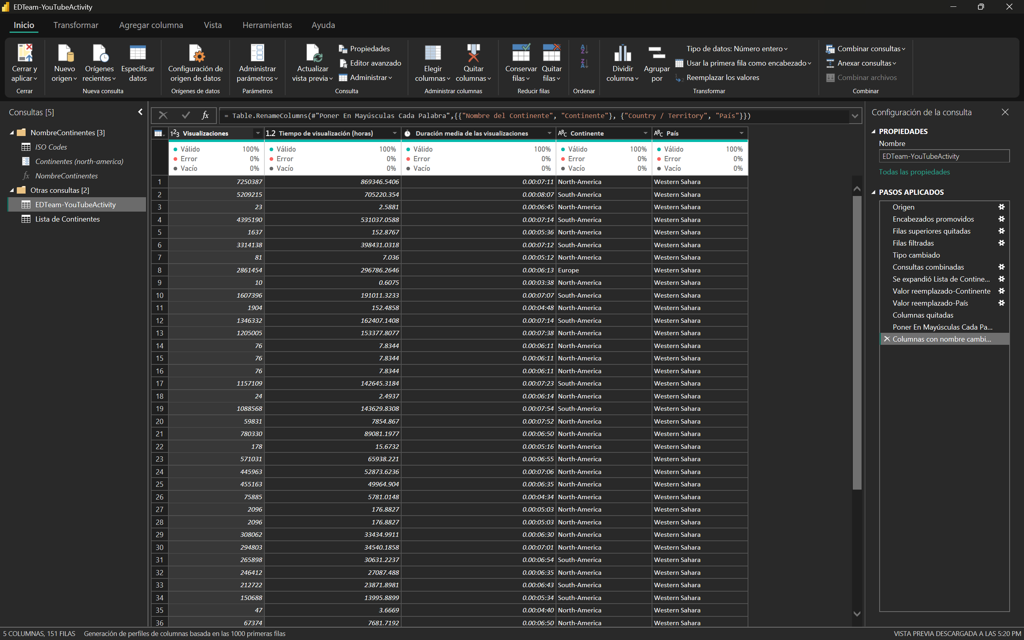Click the Especificar datos icon

(138, 53)
